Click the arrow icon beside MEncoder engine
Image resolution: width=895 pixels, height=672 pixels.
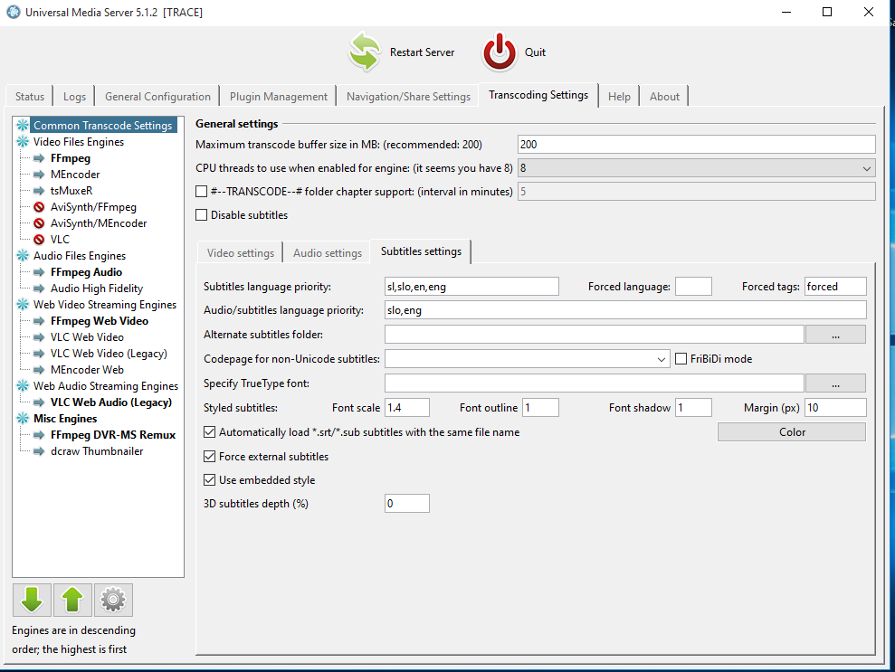39,175
